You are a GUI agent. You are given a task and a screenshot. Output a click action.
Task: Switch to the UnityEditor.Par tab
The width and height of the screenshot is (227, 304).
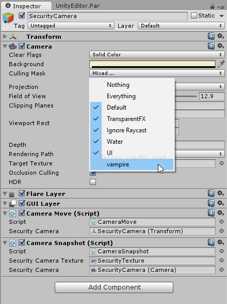click(x=78, y=6)
